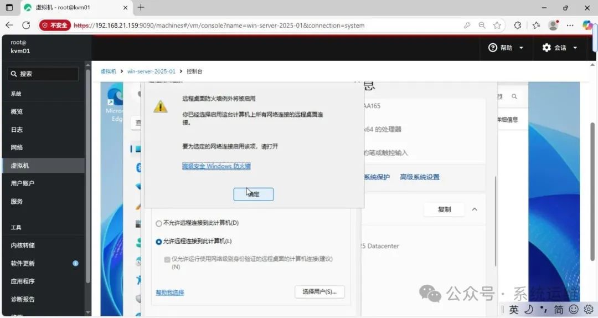This screenshot has width=598, height=318.
Task: Select 虚拟机 in the sidebar
Action: pyautogui.click(x=43, y=165)
